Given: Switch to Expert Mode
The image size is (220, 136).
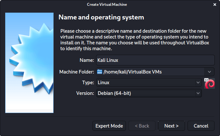Looking at the screenshot, I should pyautogui.click(x=109, y=126).
